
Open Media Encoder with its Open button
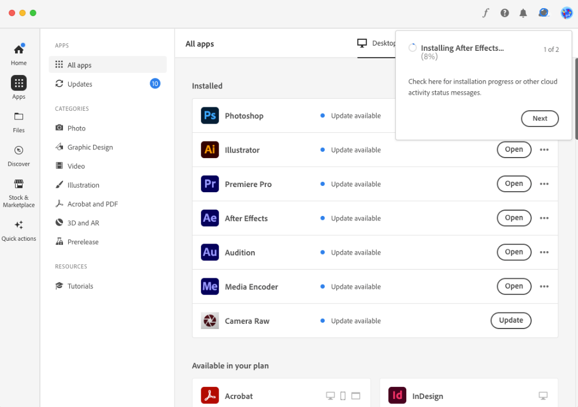tap(514, 286)
